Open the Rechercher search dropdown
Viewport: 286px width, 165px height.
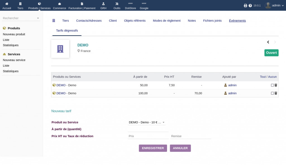pos(21,18)
